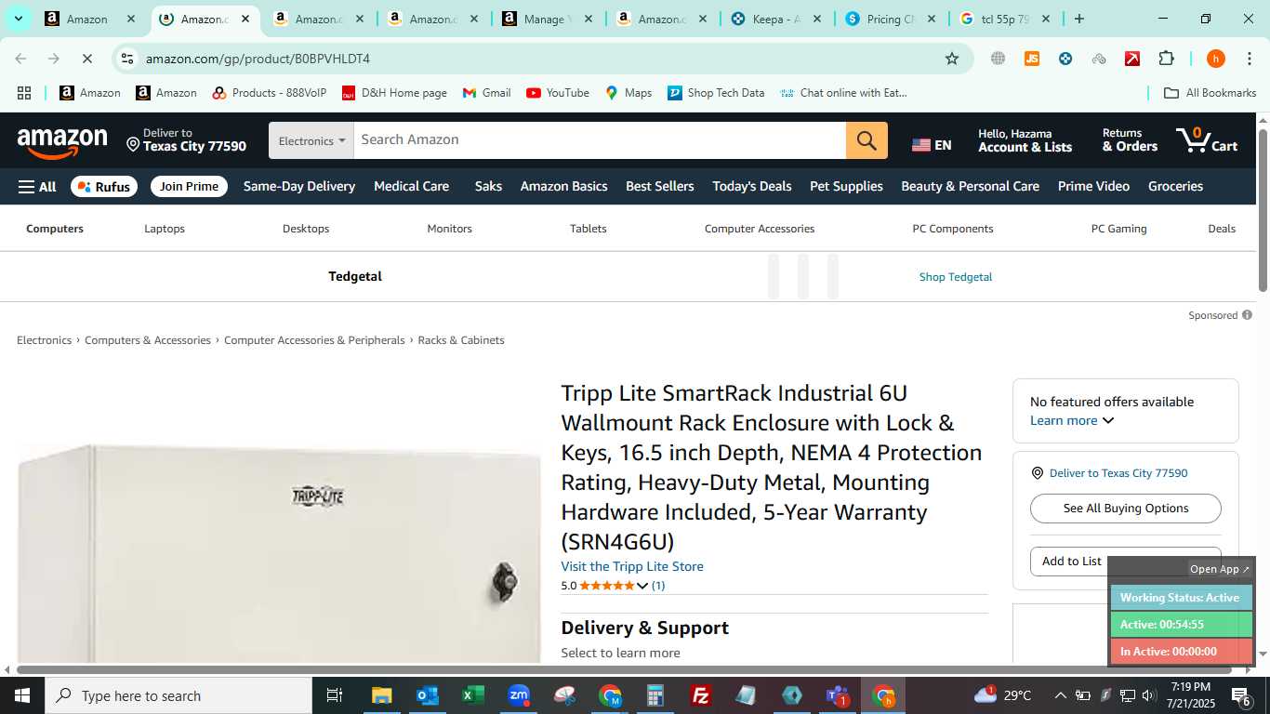
Task: Click the Join Prime button
Action: point(189,187)
